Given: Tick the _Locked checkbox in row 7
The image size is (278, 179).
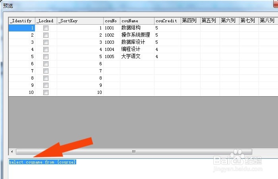Looking at the screenshot, I should [46, 71].
